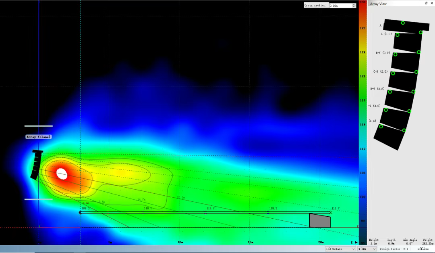Click the SPL color scale at 124 dB
Viewport: 435px width, 253px height.
pyautogui.click(x=362, y=52)
